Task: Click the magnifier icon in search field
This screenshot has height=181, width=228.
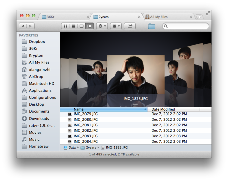Action: tap(166, 26)
